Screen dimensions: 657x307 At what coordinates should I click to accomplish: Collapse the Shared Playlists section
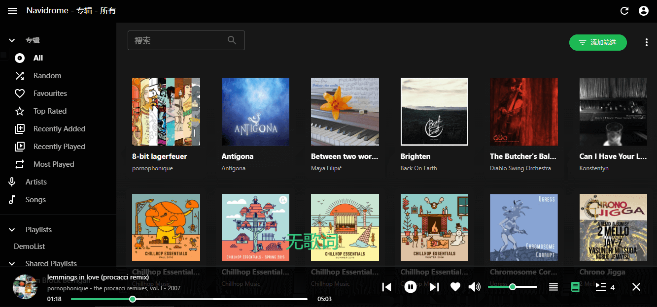(x=12, y=264)
